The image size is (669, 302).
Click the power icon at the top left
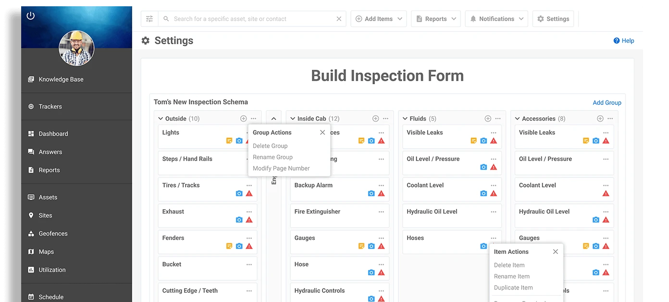30,15
